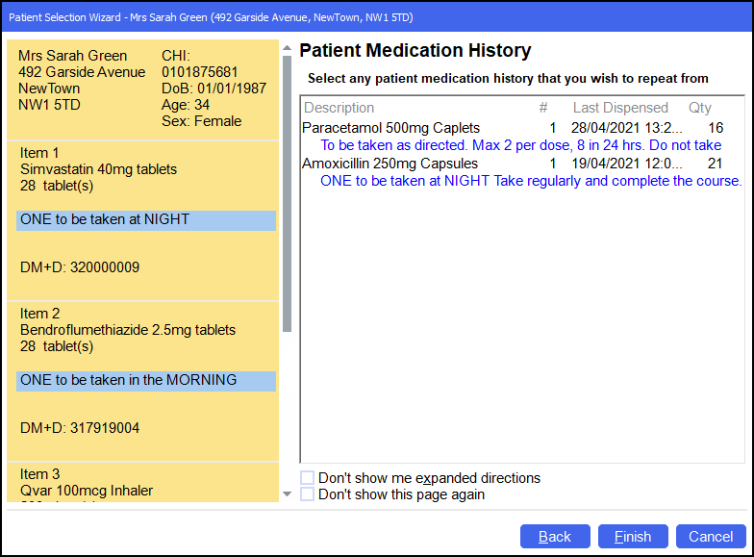The width and height of the screenshot is (754, 557).
Task: Click the Paracetamol directions text line
Action: (520, 145)
